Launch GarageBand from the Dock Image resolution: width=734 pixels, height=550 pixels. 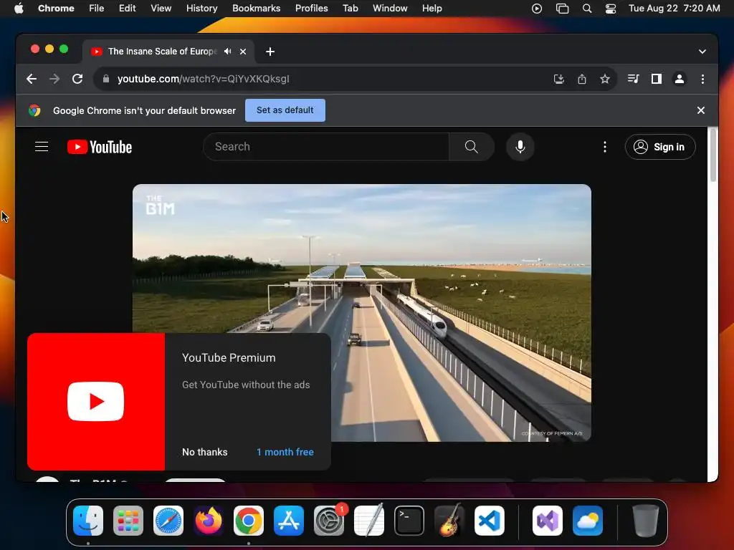click(449, 521)
